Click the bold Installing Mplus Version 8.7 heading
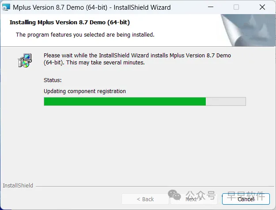The image size is (276, 210). pyautogui.click(x=70, y=22)
